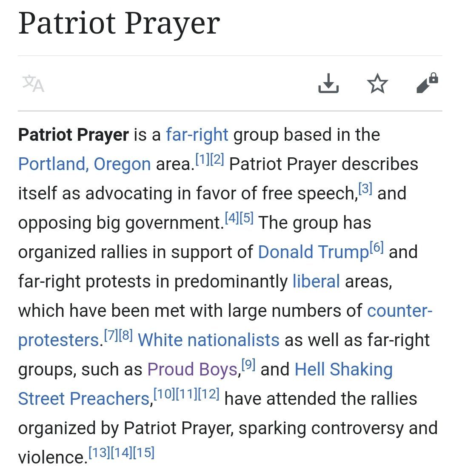This screenshot has height=472, width=459.
Task: Open footnote [4] after big government
Action: 231,217
